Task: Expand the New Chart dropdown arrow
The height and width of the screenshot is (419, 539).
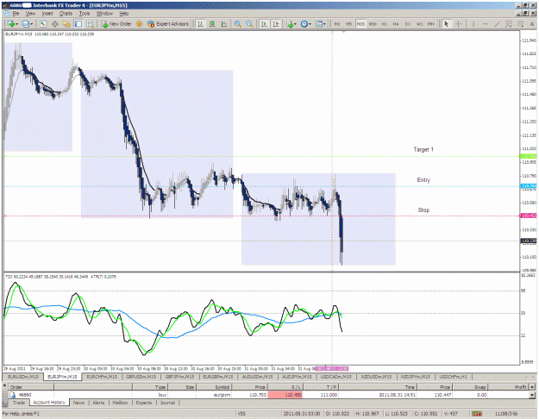Action: click(x=17, y=24)
